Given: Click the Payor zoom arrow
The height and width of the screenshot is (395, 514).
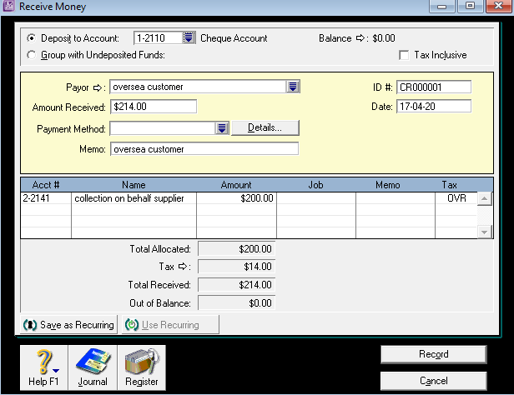Looking at the screenshot, I should tap(98, 87).
